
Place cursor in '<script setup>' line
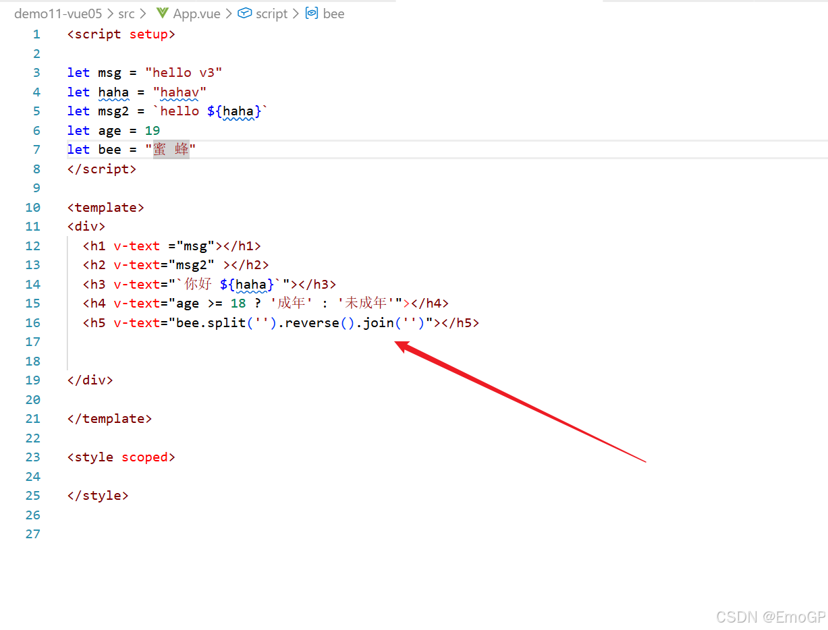point(121,34)
